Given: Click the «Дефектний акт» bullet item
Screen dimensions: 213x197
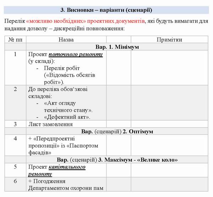Looking at the screenshot, I should click(x=67, y=117).
